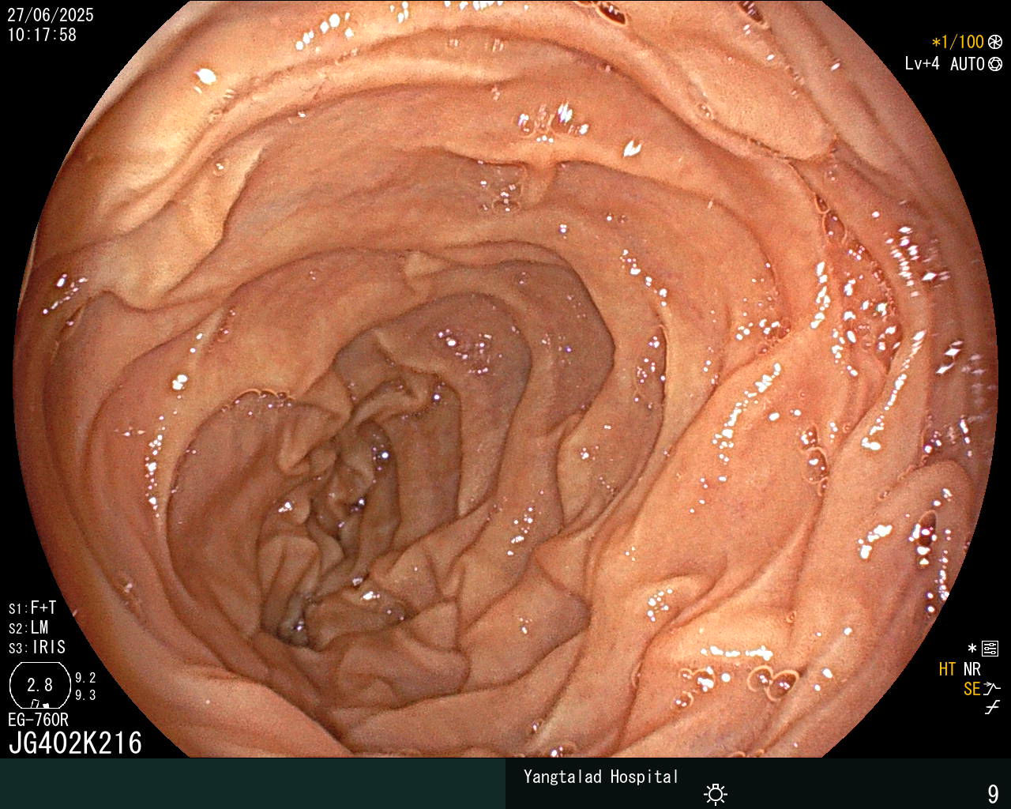Click the 9.3 diameter value
The image size is (1011, 809).
pos(85,695)
